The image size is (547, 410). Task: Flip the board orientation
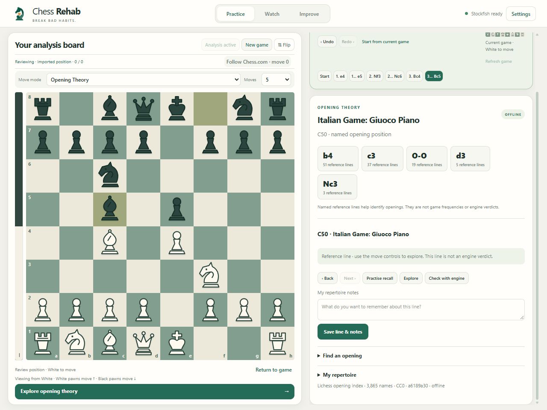(284, 45)
